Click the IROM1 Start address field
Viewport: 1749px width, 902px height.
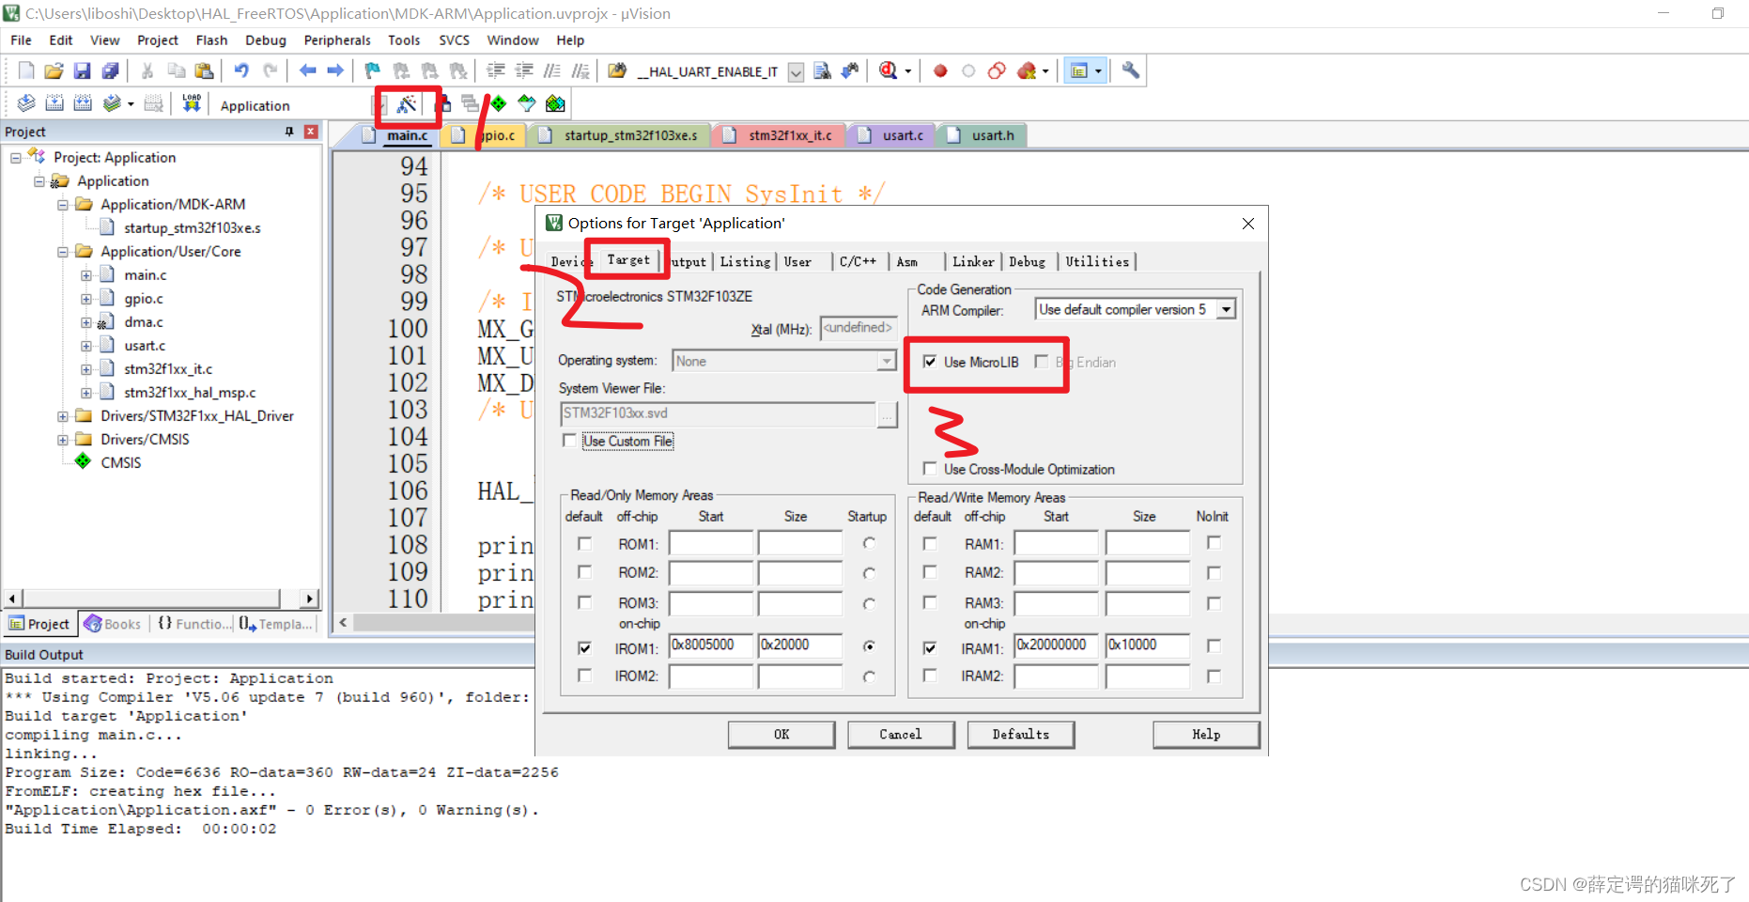click(710, 645)
